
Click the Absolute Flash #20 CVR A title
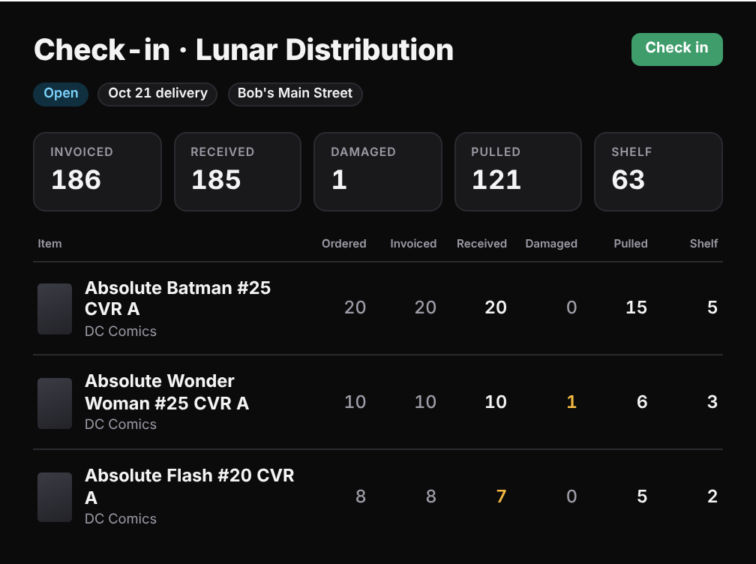point(190,487)
